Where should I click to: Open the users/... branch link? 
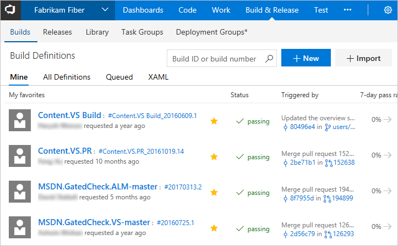pos(344,127)
